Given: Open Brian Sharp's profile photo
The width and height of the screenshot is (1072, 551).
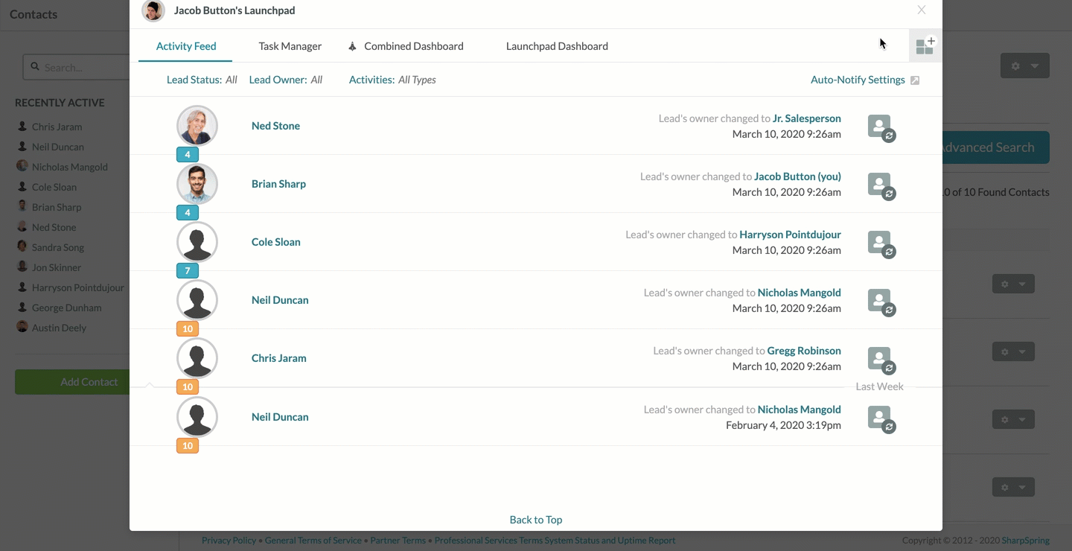Looking at the screenshot, I should coord(197,183).
